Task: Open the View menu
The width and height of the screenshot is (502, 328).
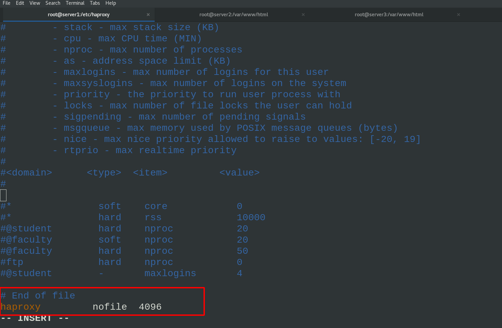Action: 35,3
